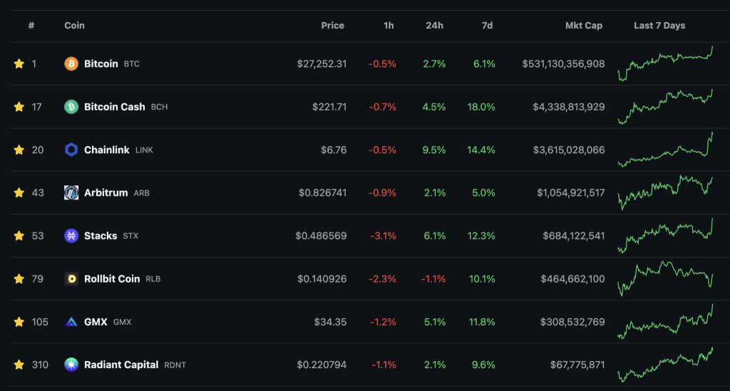Sort by the 1h change column

[389, 26]
